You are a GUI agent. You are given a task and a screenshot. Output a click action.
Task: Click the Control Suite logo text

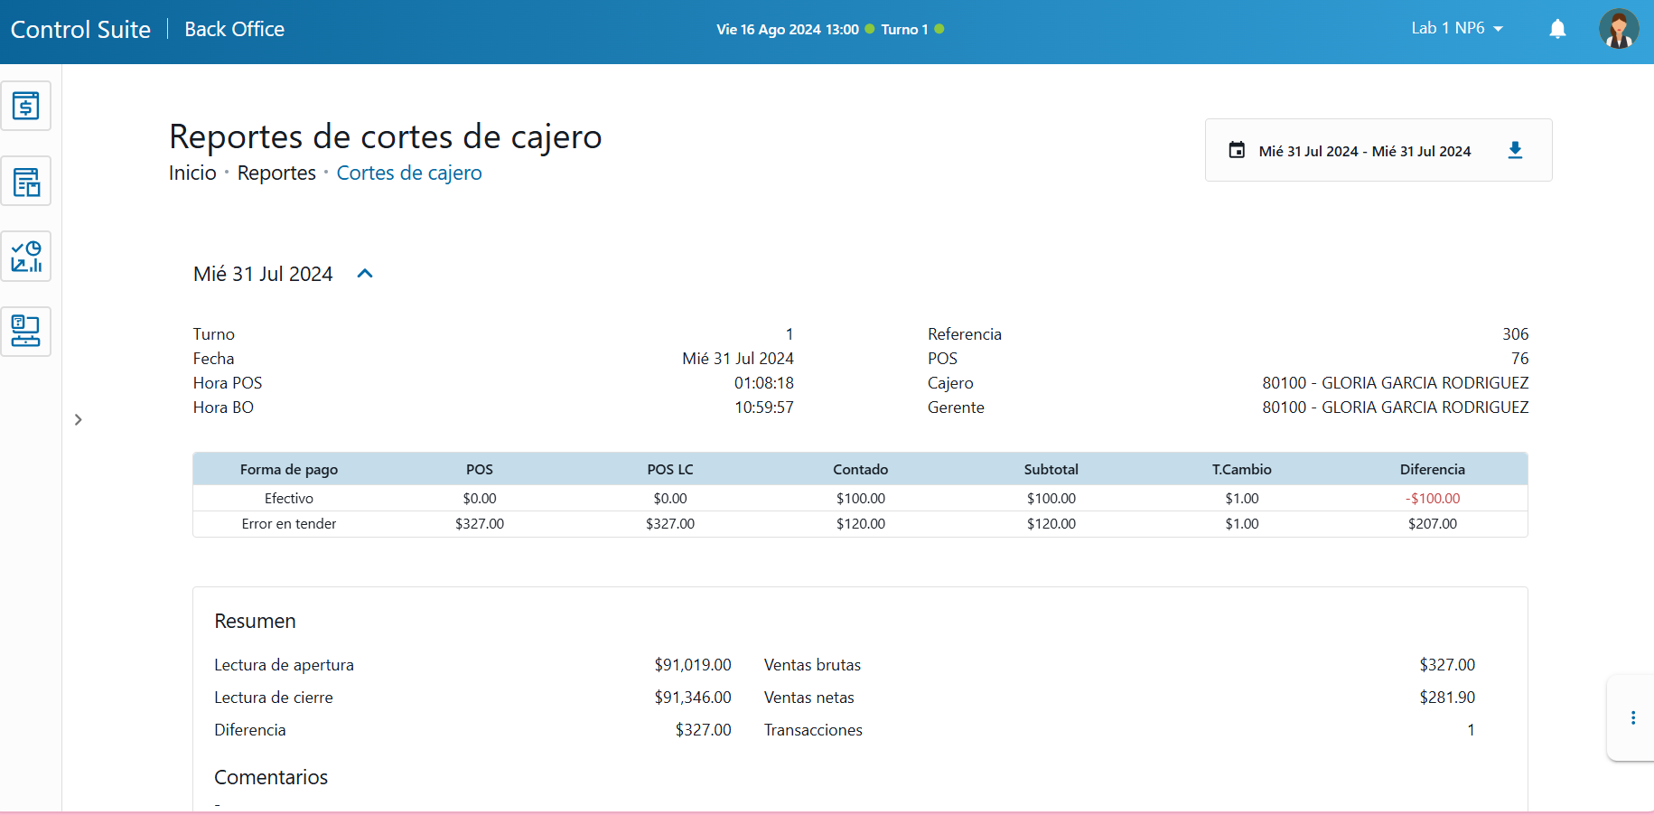click(80, 29)
